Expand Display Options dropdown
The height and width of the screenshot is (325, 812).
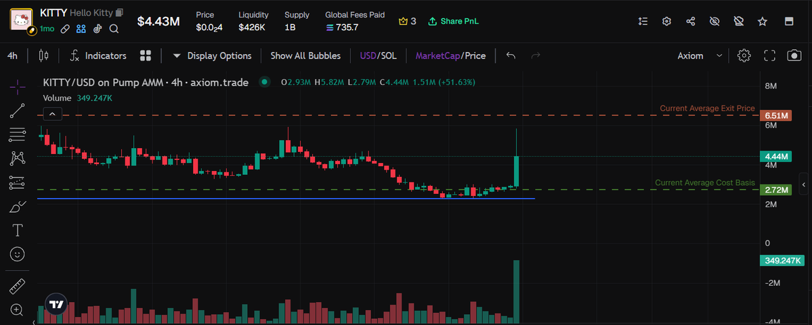[213, 56]
